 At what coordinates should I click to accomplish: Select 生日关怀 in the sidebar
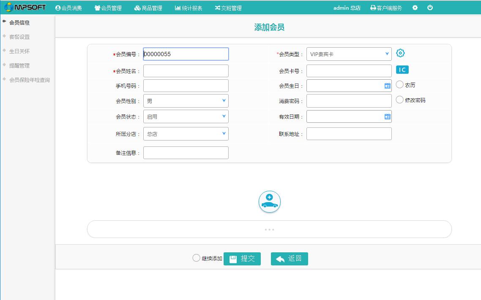19,51
